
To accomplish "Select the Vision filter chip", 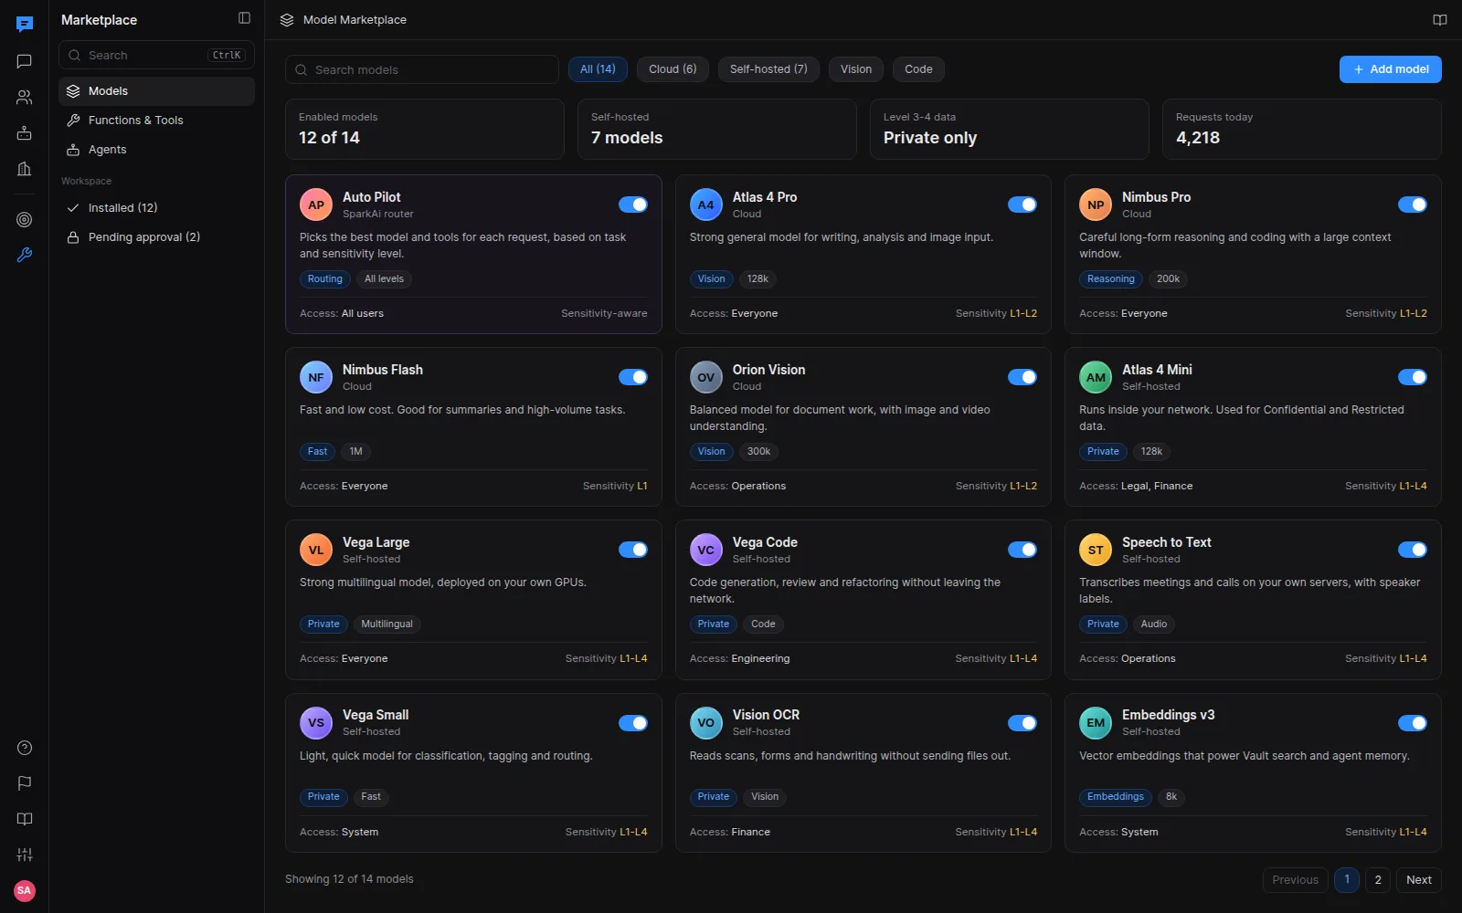I will click(856, 69).
